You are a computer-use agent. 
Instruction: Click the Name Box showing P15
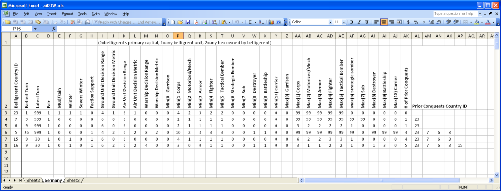pos(17,29)
